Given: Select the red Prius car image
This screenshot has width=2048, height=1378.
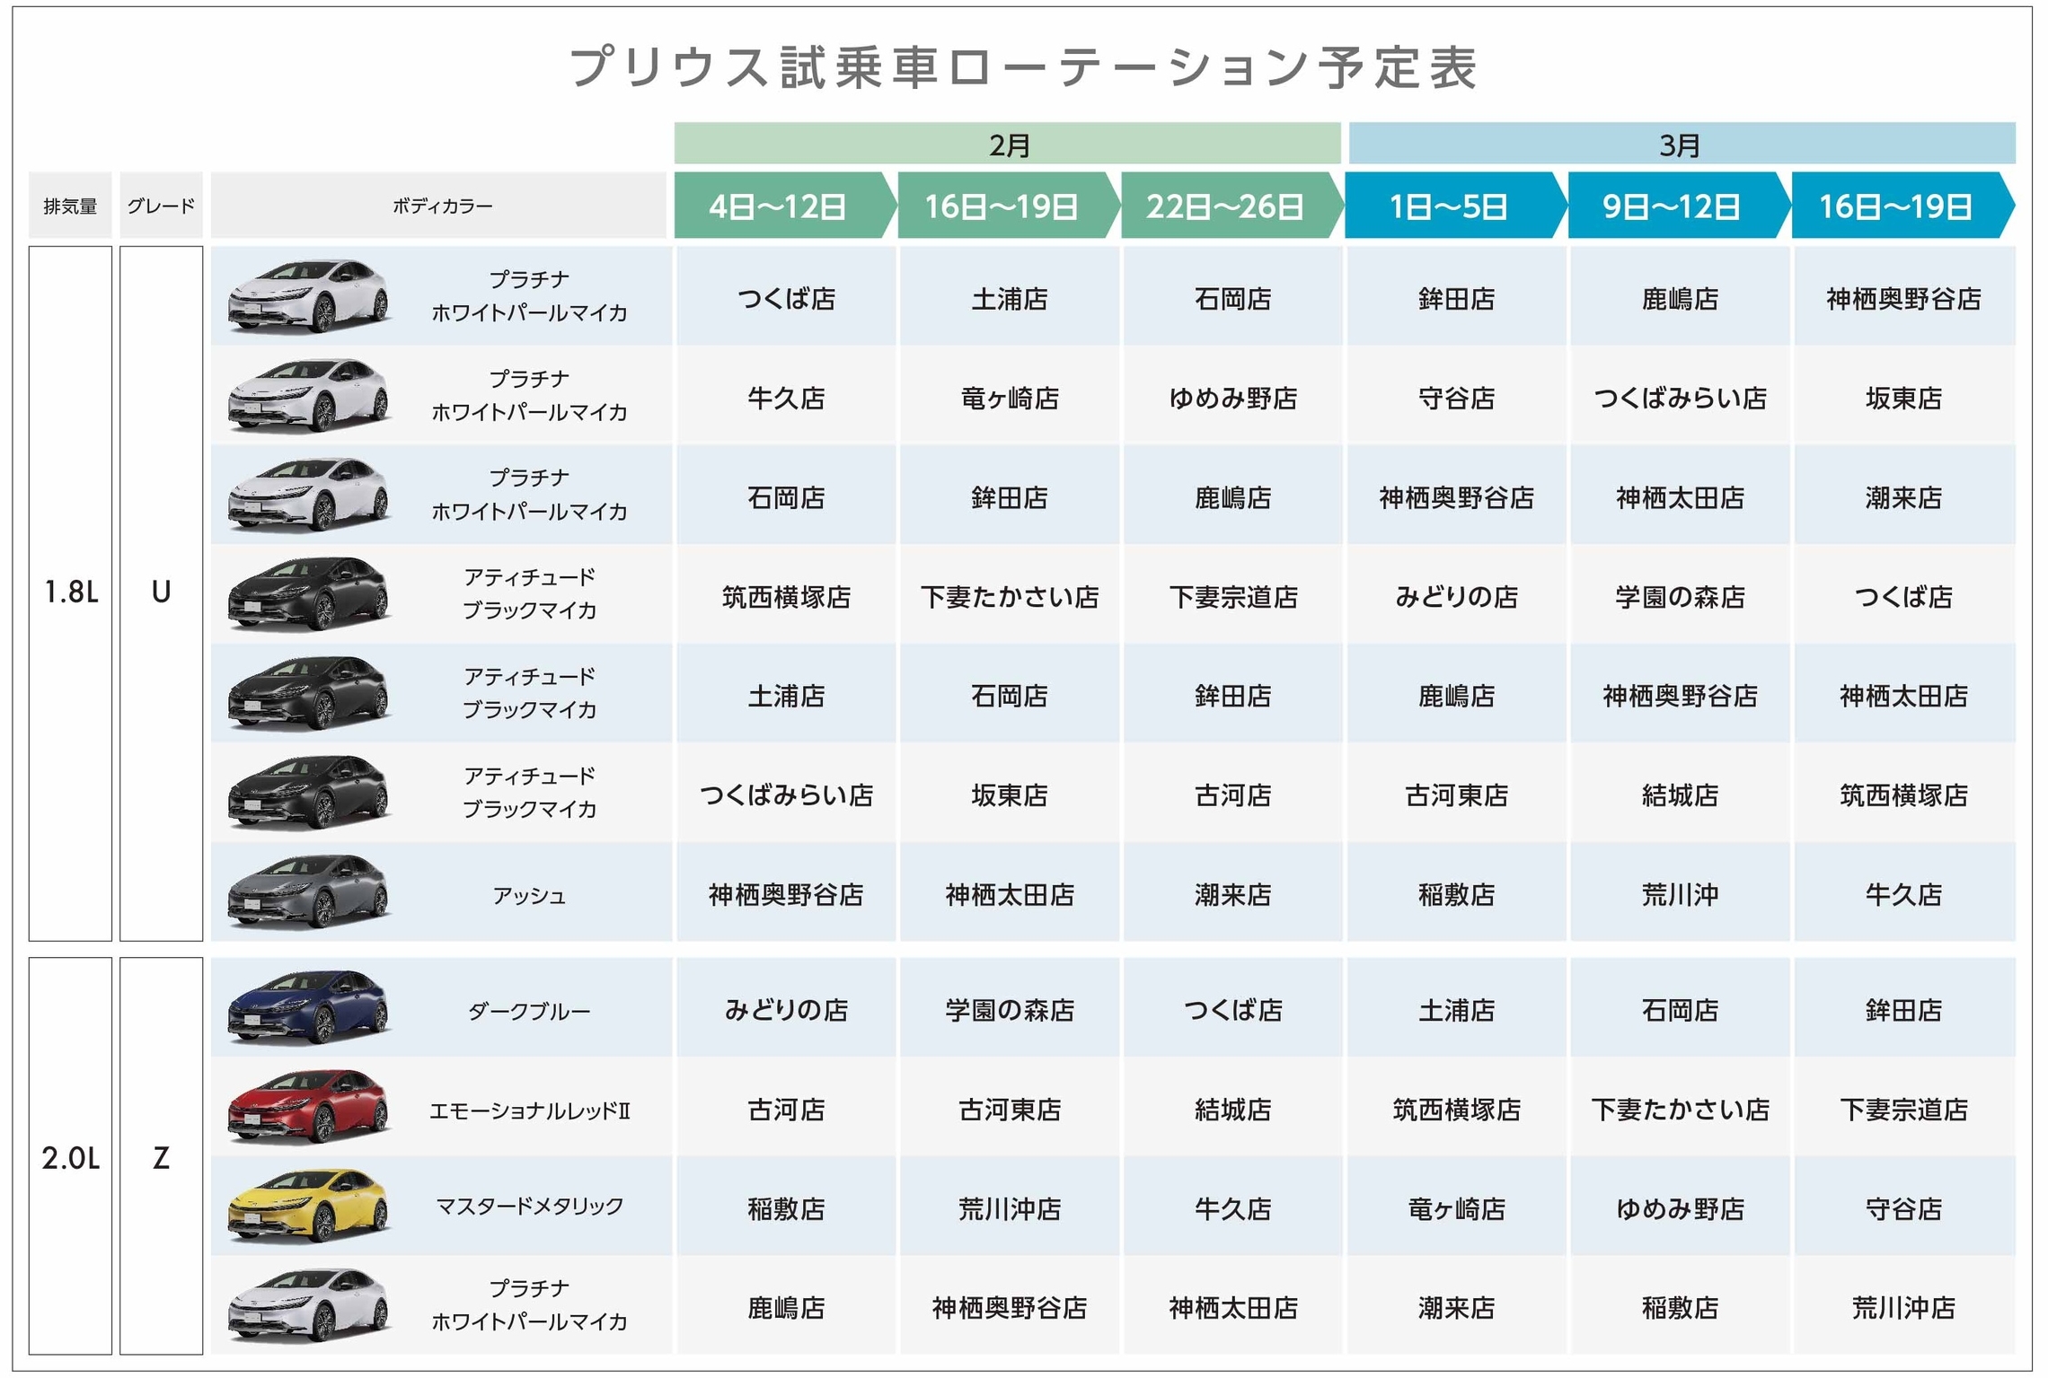Looking at the screenshot, I should point(308,1107).
